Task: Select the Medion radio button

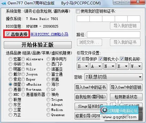Action: tap(48, 110)
